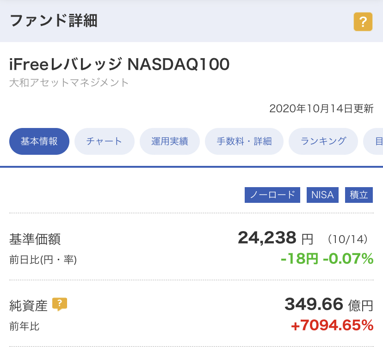The height and width of the screenshot is (347, 383).
Task: Click the yellow help question mark icon
Action: point(363,22)
